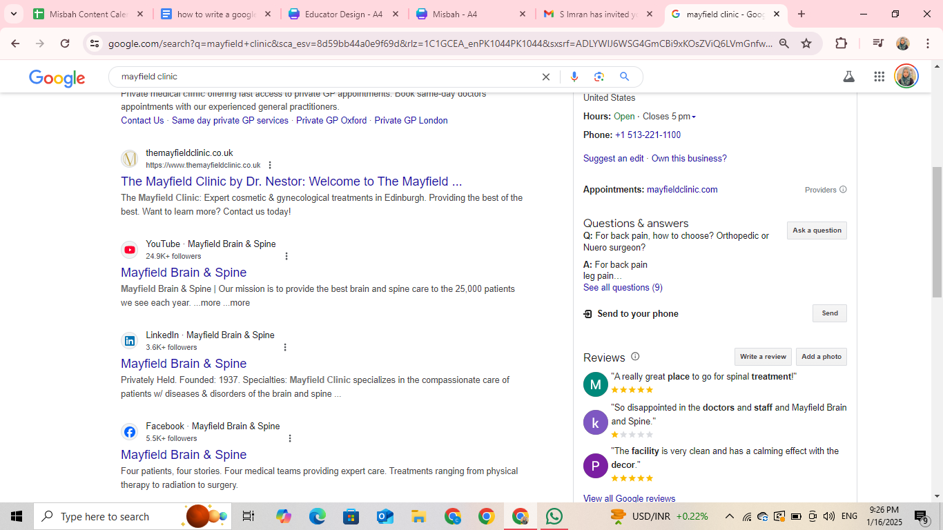943x530 pixels.
Task: Open more options for themayfieldclinic.co.uk result
Action: point(270,165)
